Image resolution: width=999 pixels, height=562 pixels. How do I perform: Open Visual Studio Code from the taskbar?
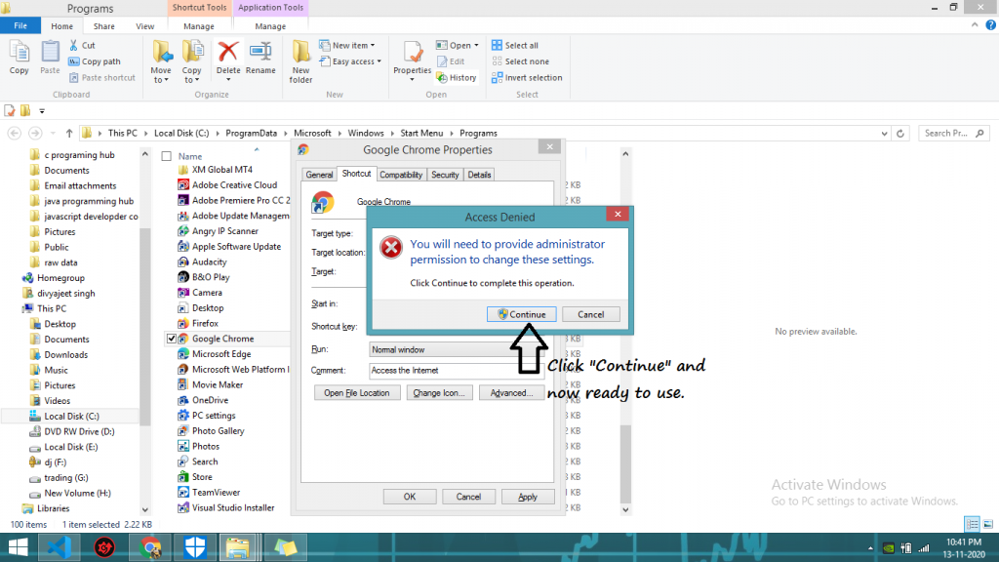[x=60, y=547]
